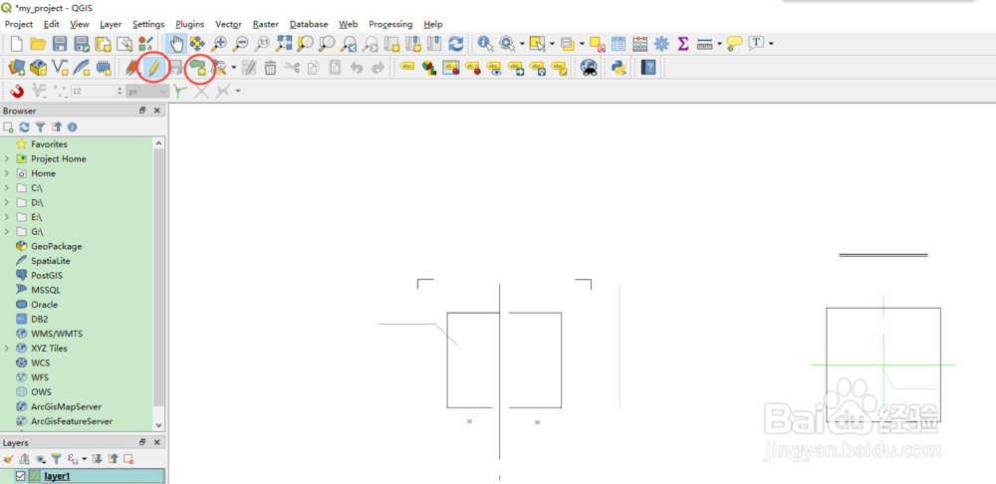This screenshot has height=484, width=996.
Task: Select layer1 in Layers panel
Action: (57, 476)
